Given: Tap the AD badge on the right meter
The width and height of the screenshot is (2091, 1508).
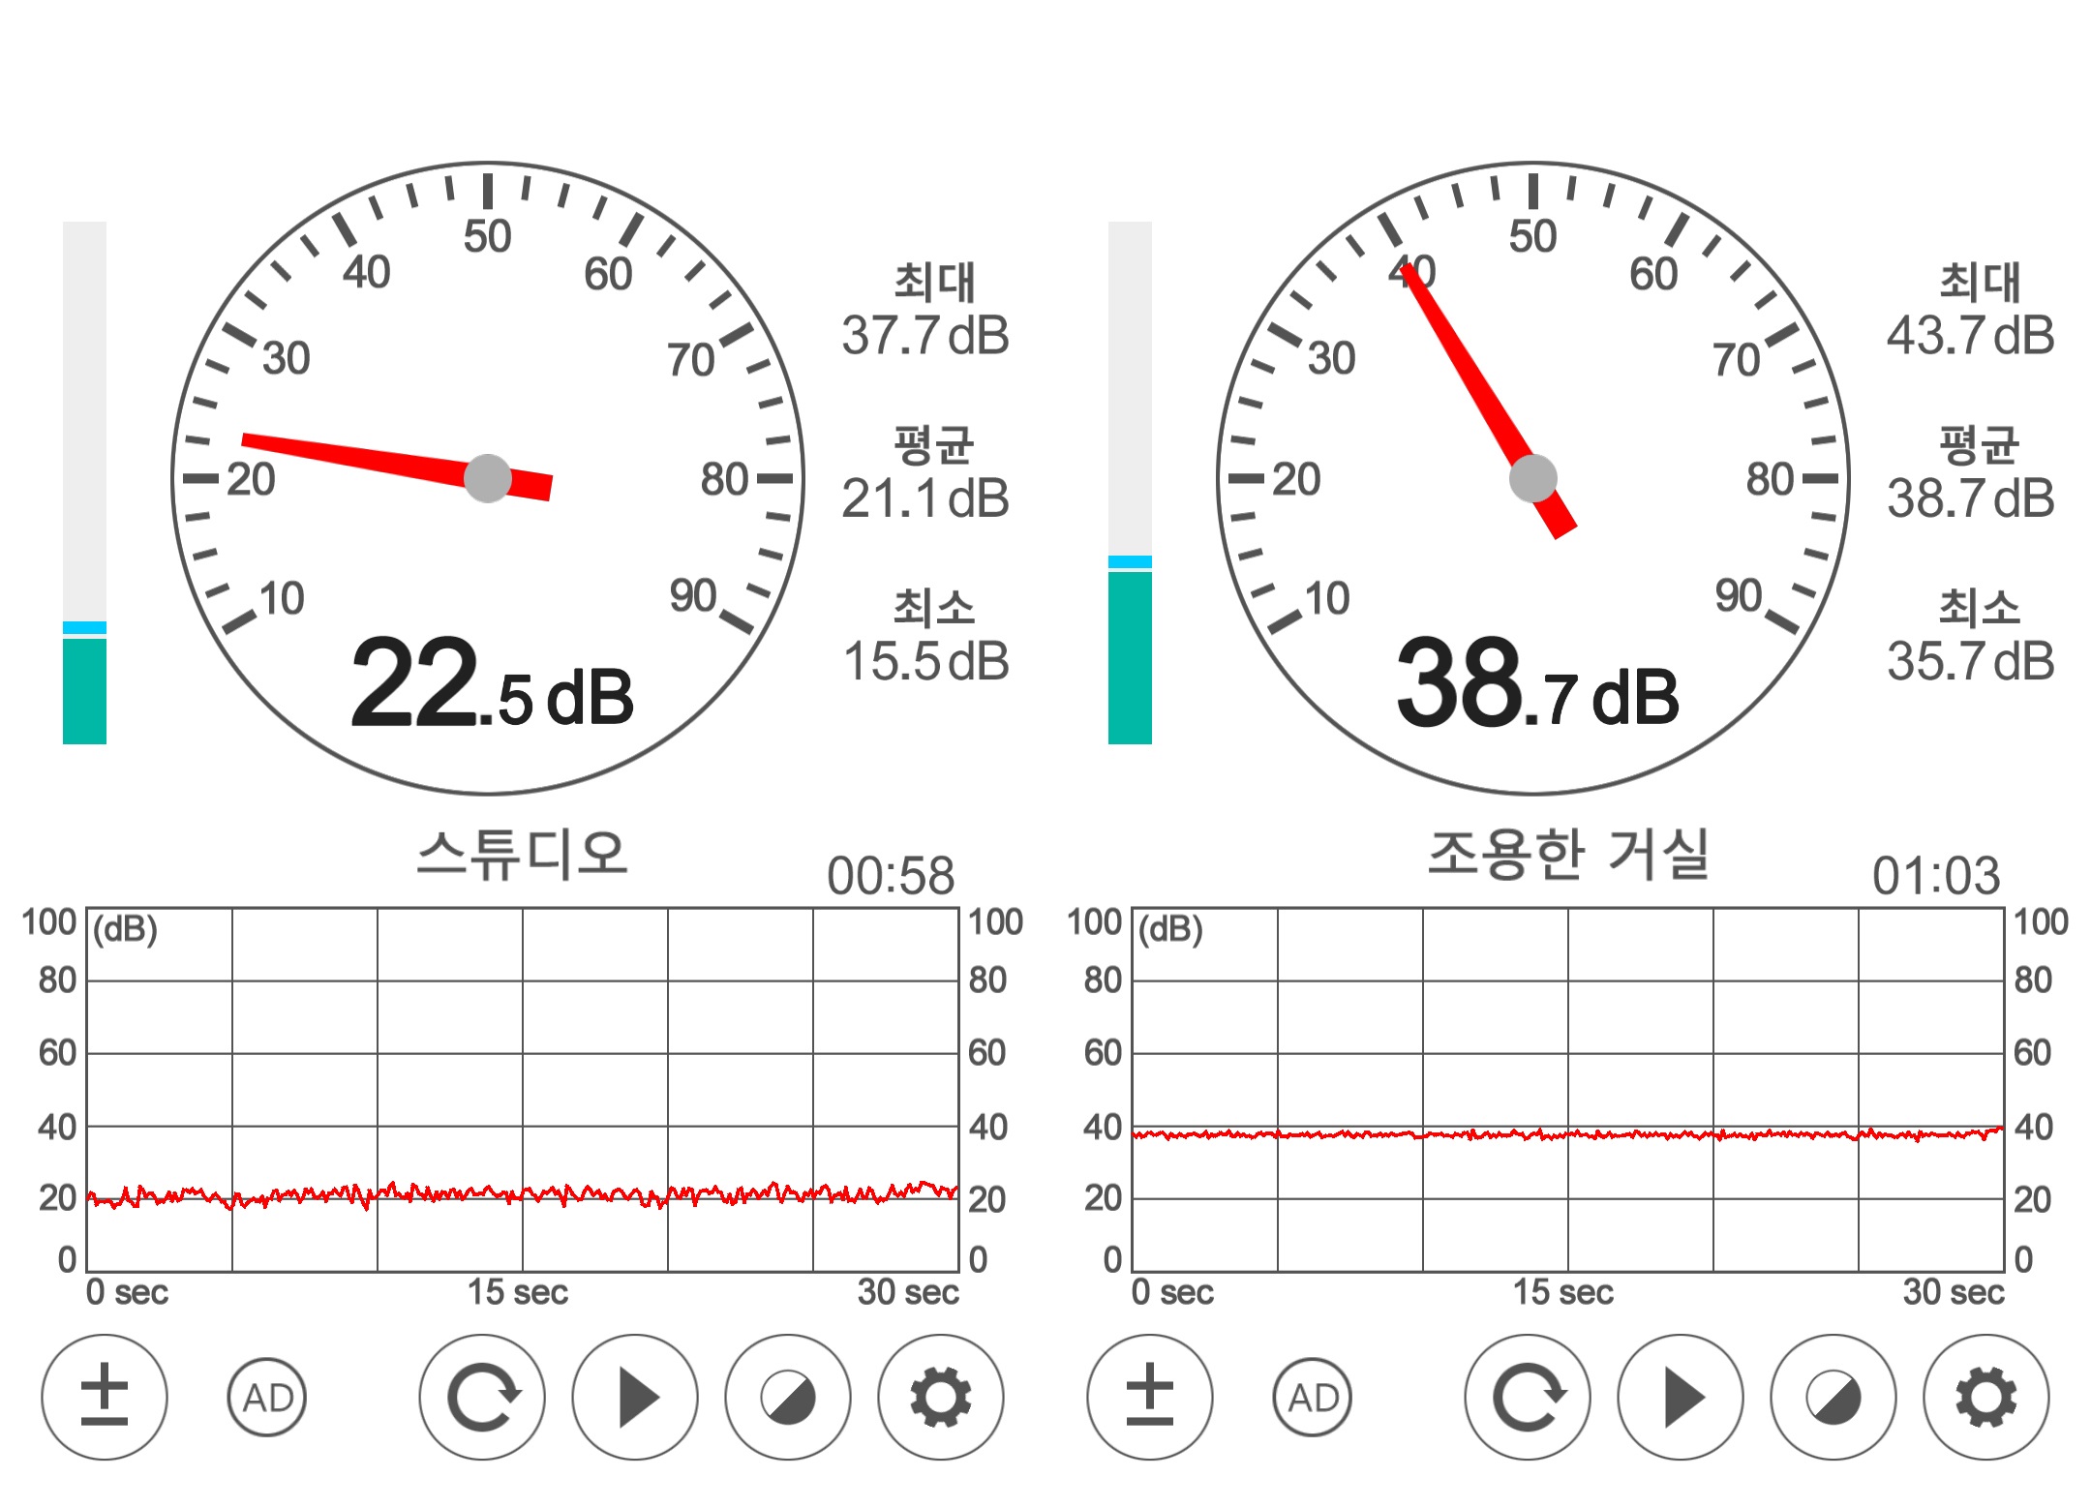Looking at the screenshot, I should click(x=1313, y=1397).
